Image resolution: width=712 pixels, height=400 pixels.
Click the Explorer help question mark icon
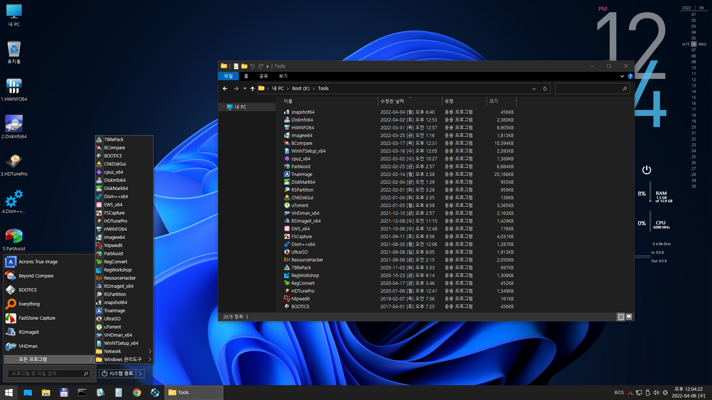630,76
